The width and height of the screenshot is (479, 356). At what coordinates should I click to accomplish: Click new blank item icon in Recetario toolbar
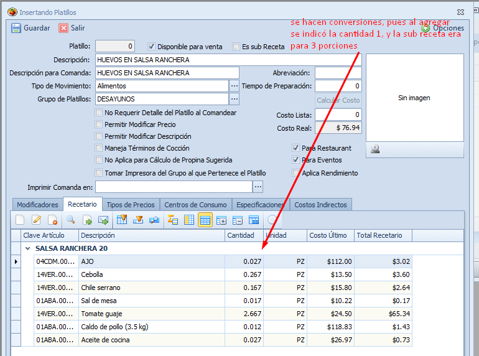point(20,220)
